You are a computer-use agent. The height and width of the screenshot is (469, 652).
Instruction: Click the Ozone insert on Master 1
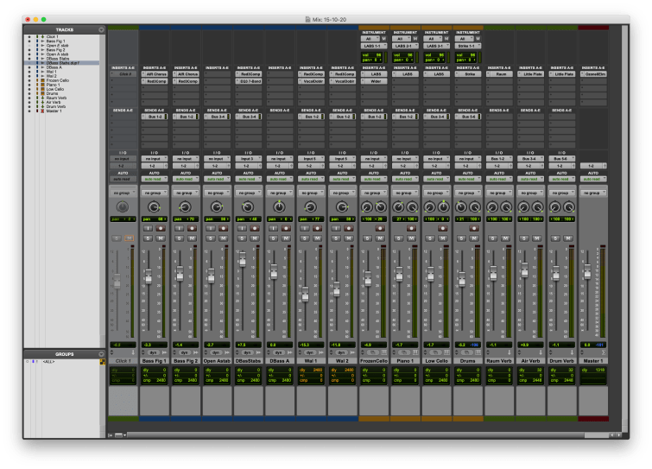click(x=593, y=74)
